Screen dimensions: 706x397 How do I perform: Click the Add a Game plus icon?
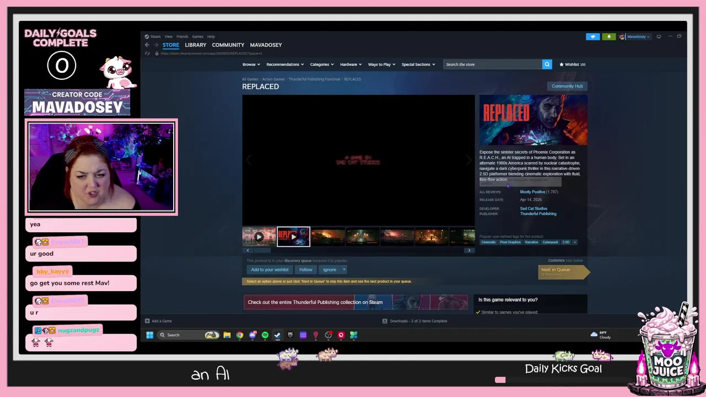(147, 321)
